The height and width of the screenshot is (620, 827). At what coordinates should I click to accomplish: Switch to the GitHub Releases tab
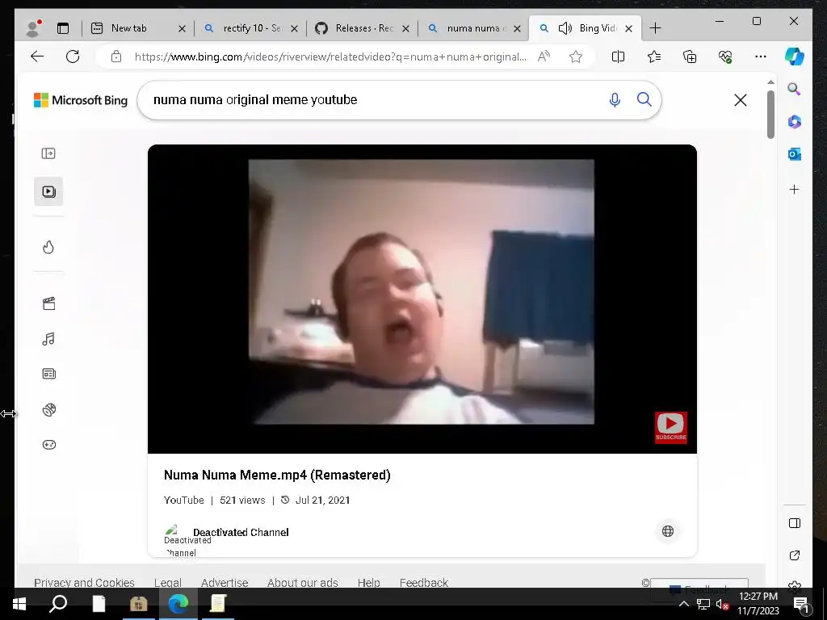point(361,28)
